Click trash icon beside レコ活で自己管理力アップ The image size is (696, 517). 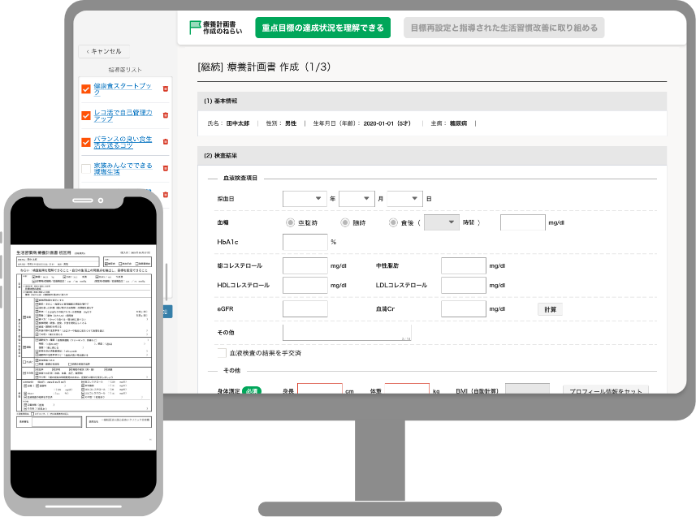[x=166, y=115]
